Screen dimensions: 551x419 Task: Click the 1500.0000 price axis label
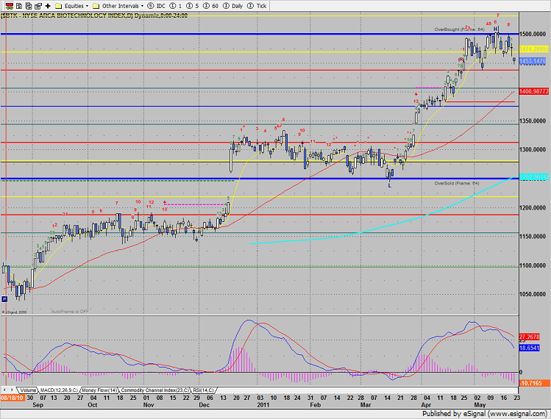tap(533, 34)
